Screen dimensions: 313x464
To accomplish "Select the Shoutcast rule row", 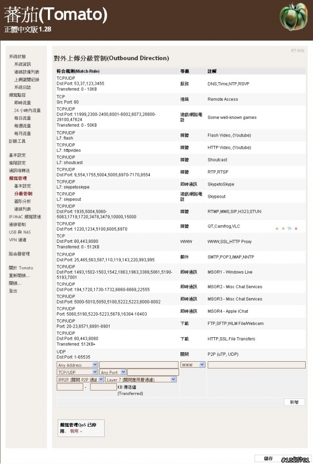I will [x=180, y=160].
